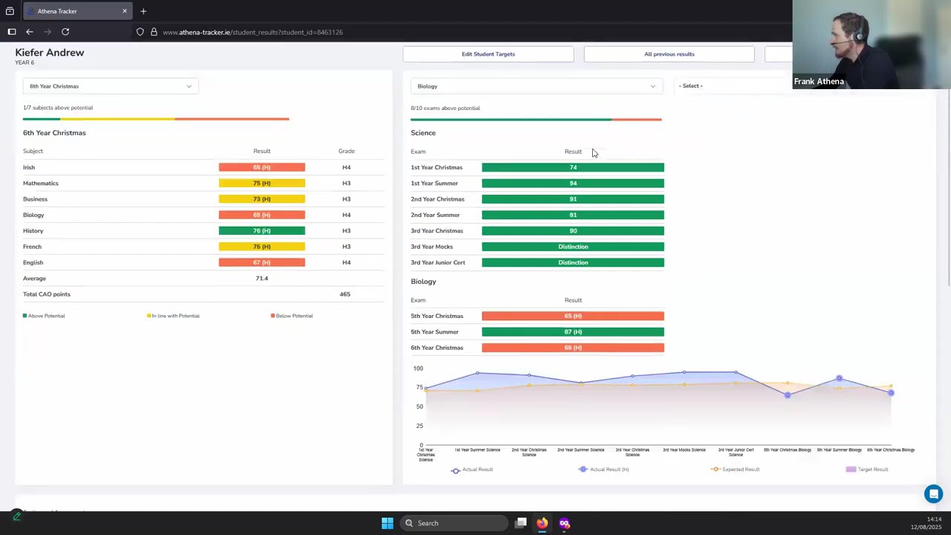Screen dimensions: 951x535
Task: Click the Irish 65 (H) result bar
Action: pos(262,167)
